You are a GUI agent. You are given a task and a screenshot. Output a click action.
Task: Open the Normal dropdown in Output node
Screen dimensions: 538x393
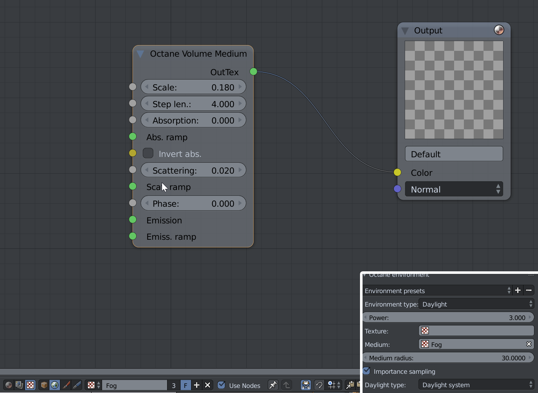454,189
